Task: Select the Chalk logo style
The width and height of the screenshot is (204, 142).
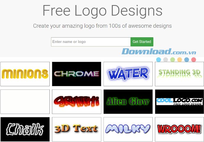Action: pyautogui.click(x=25, y=129)
